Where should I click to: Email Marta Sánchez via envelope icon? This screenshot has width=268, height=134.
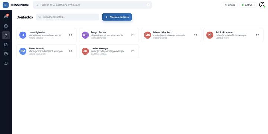pyautogui.click(x=195, y=35)
